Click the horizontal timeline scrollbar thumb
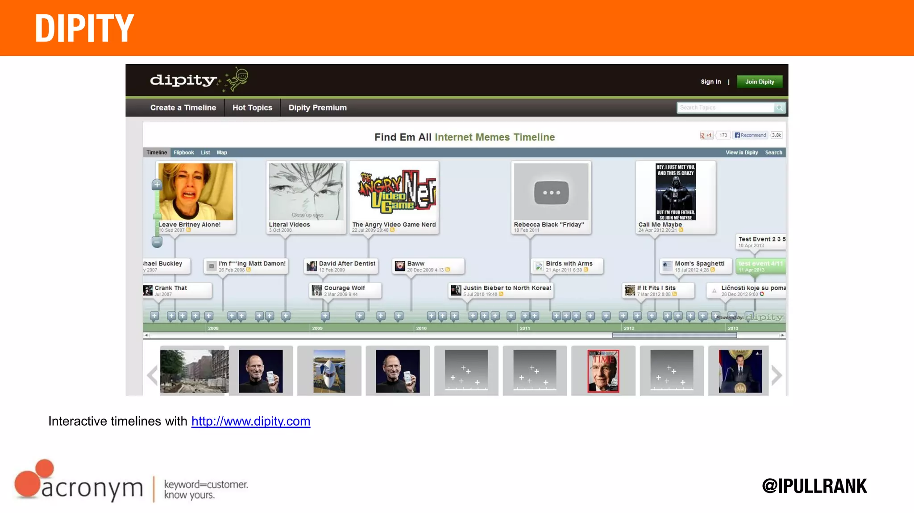 (x=674, y=335)
